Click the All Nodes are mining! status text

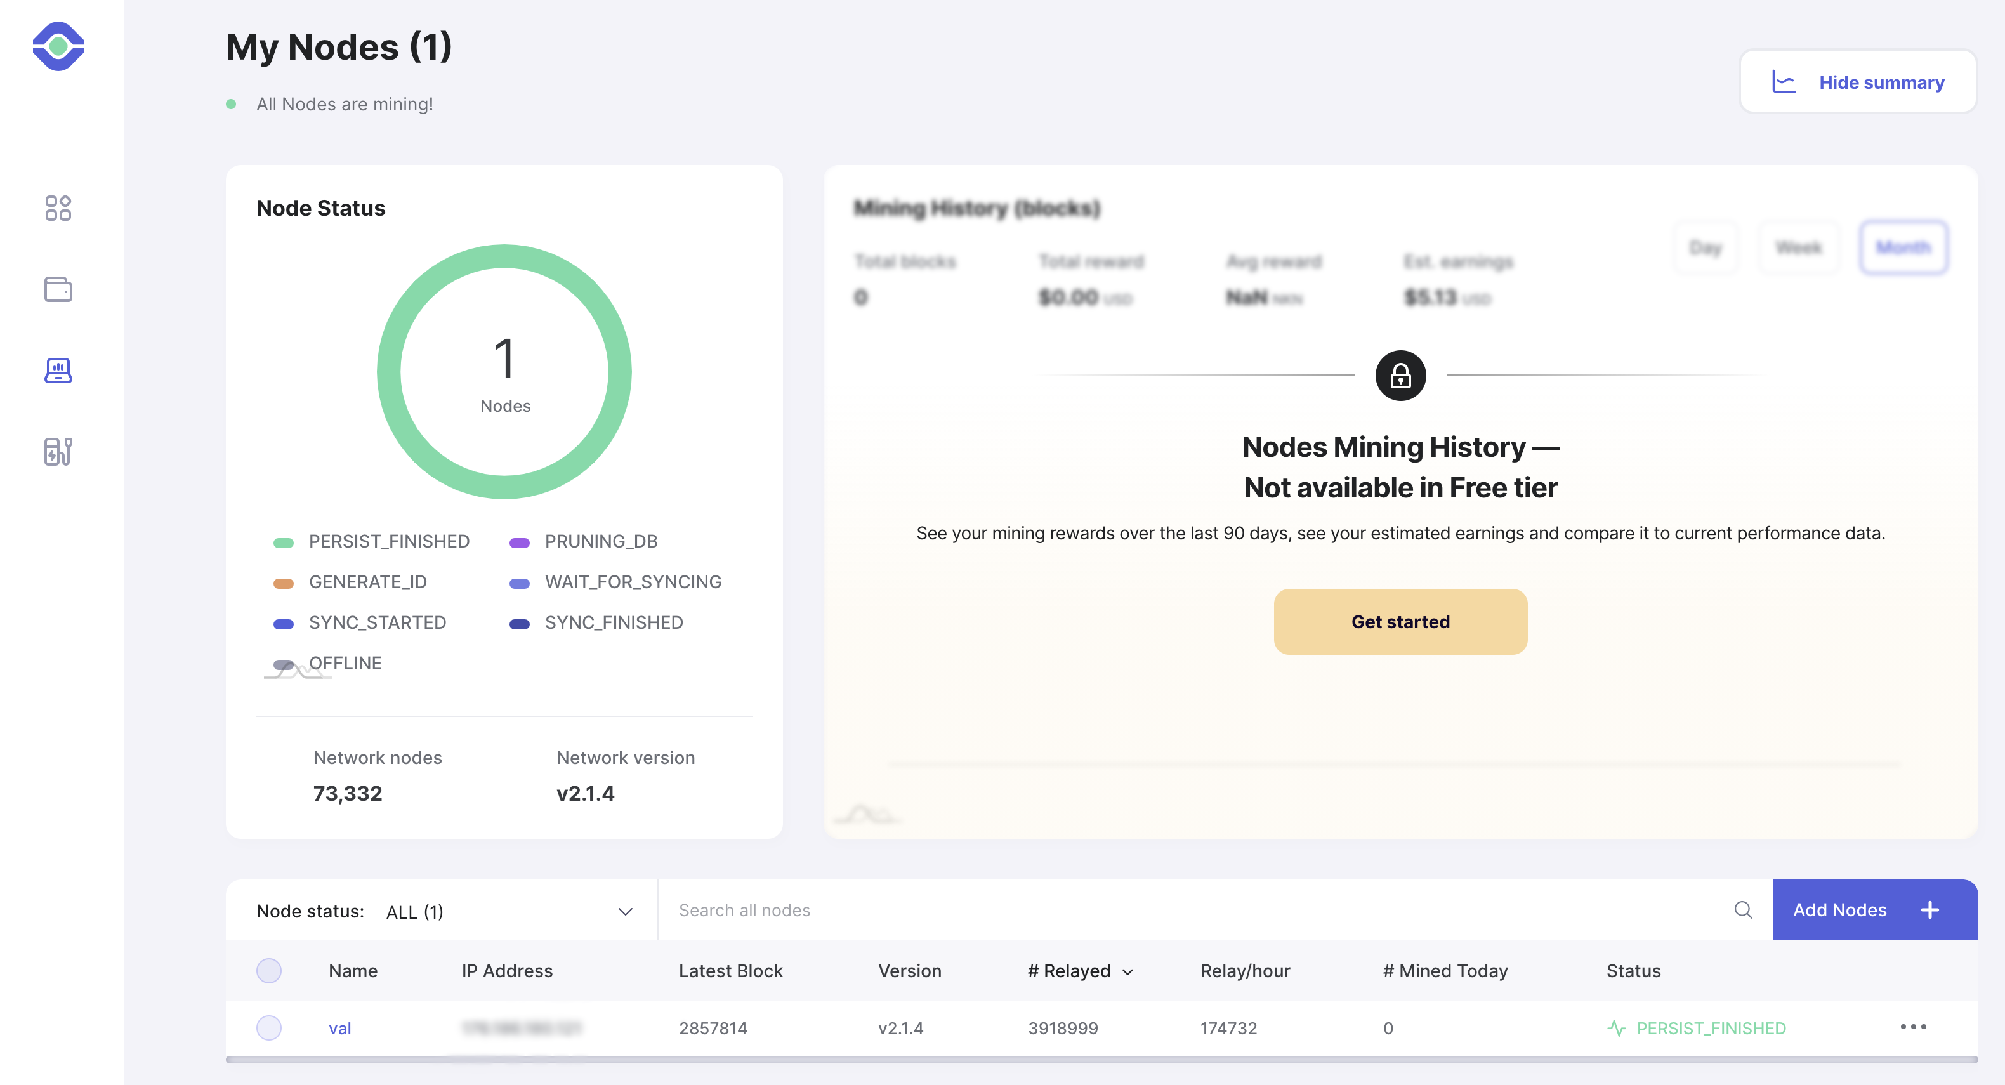click(344, 104)
